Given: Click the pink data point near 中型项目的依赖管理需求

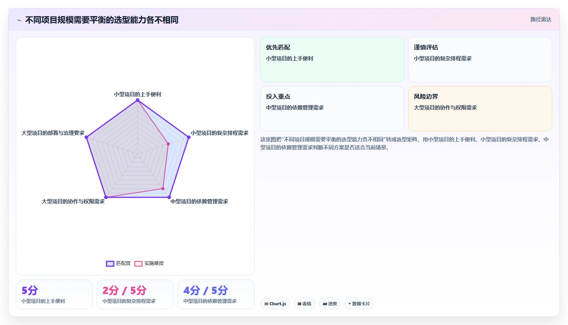Looking at the screenshot, I should click(x=163, y=188).
